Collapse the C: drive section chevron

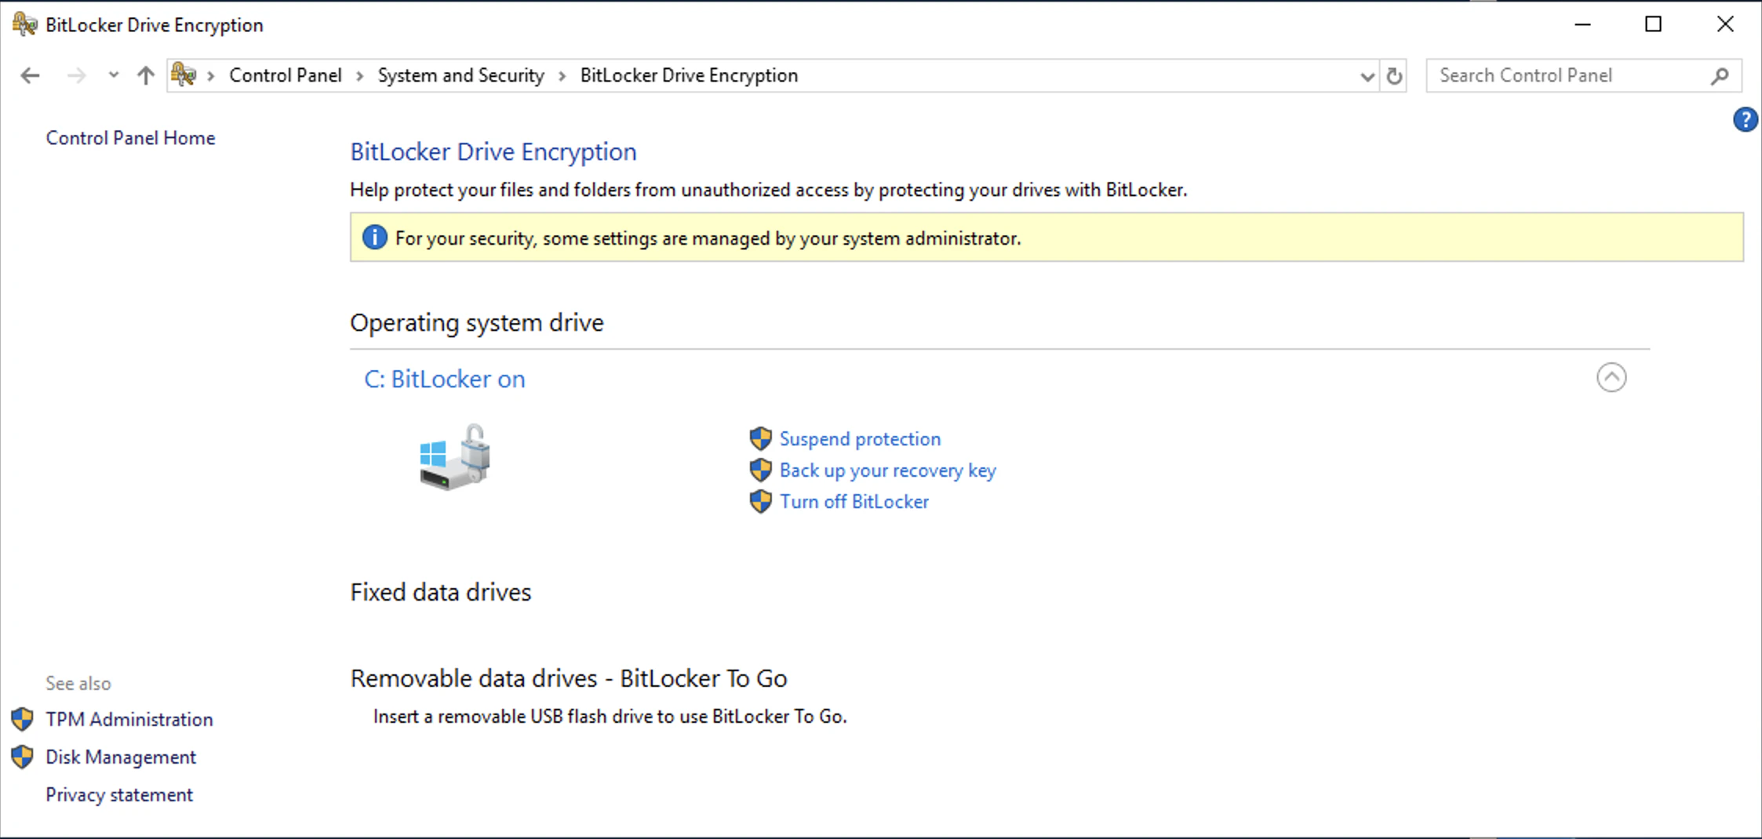1611,378
